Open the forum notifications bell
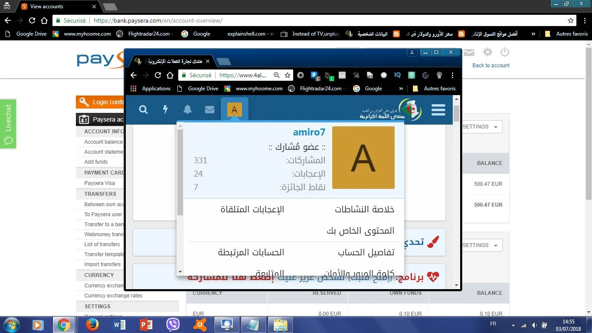Screen dimensions: 592x333 pos(187,110)
